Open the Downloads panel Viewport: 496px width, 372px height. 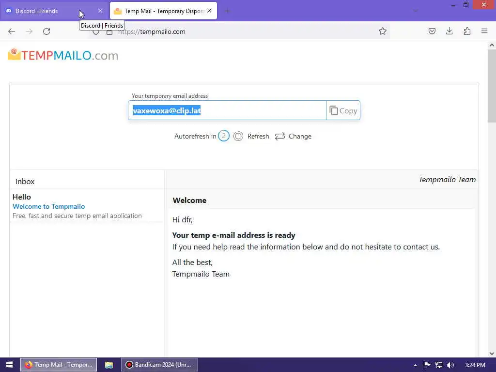[449, 31]
